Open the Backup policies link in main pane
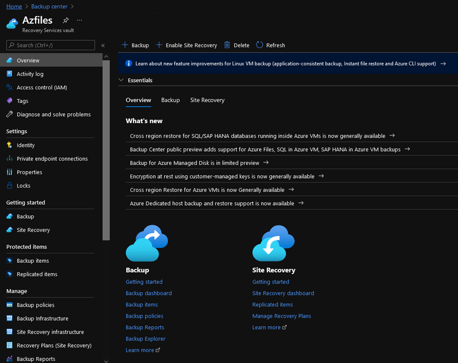The image size is (458, 363). [x=145, y=316]
